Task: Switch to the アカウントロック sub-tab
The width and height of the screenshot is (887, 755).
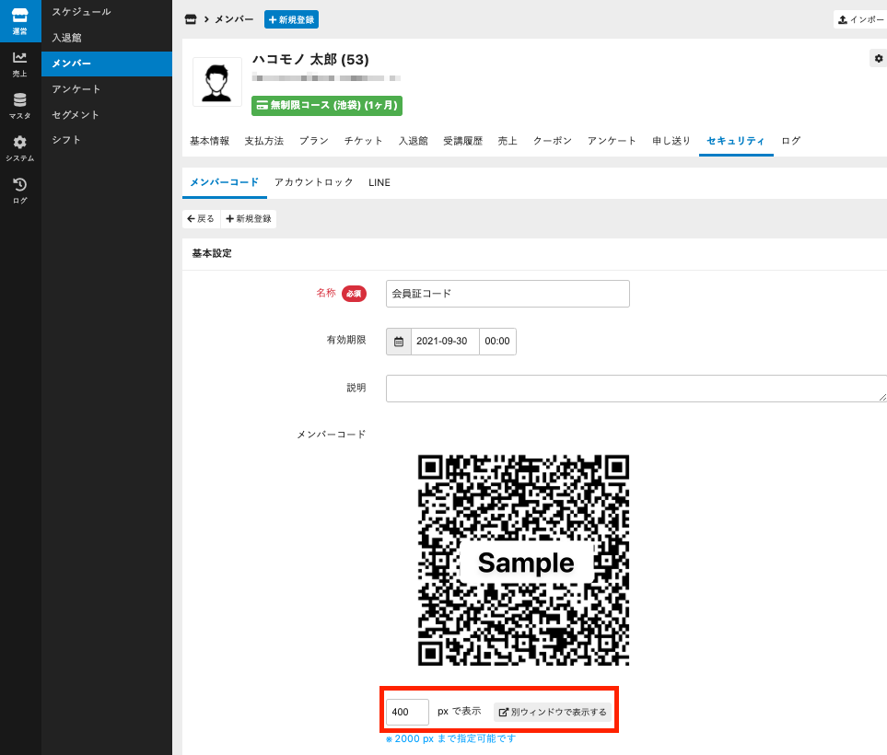Action: [314, 182]
